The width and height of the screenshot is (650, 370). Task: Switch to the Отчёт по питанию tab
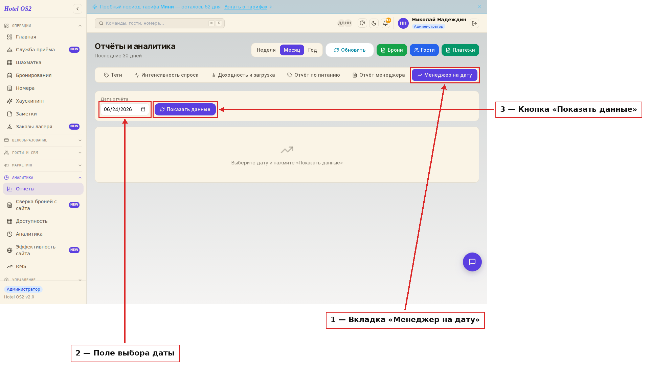tap(314, 75)
